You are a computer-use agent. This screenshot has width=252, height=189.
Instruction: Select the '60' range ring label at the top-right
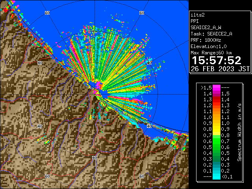pyautogui.click(x=142, y=13)
